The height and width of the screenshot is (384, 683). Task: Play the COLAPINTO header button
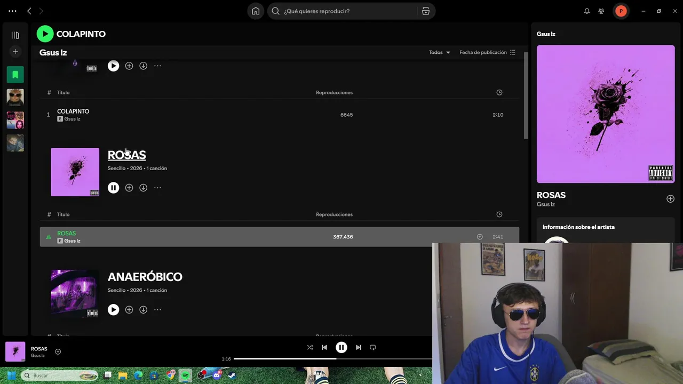point(45,34)
